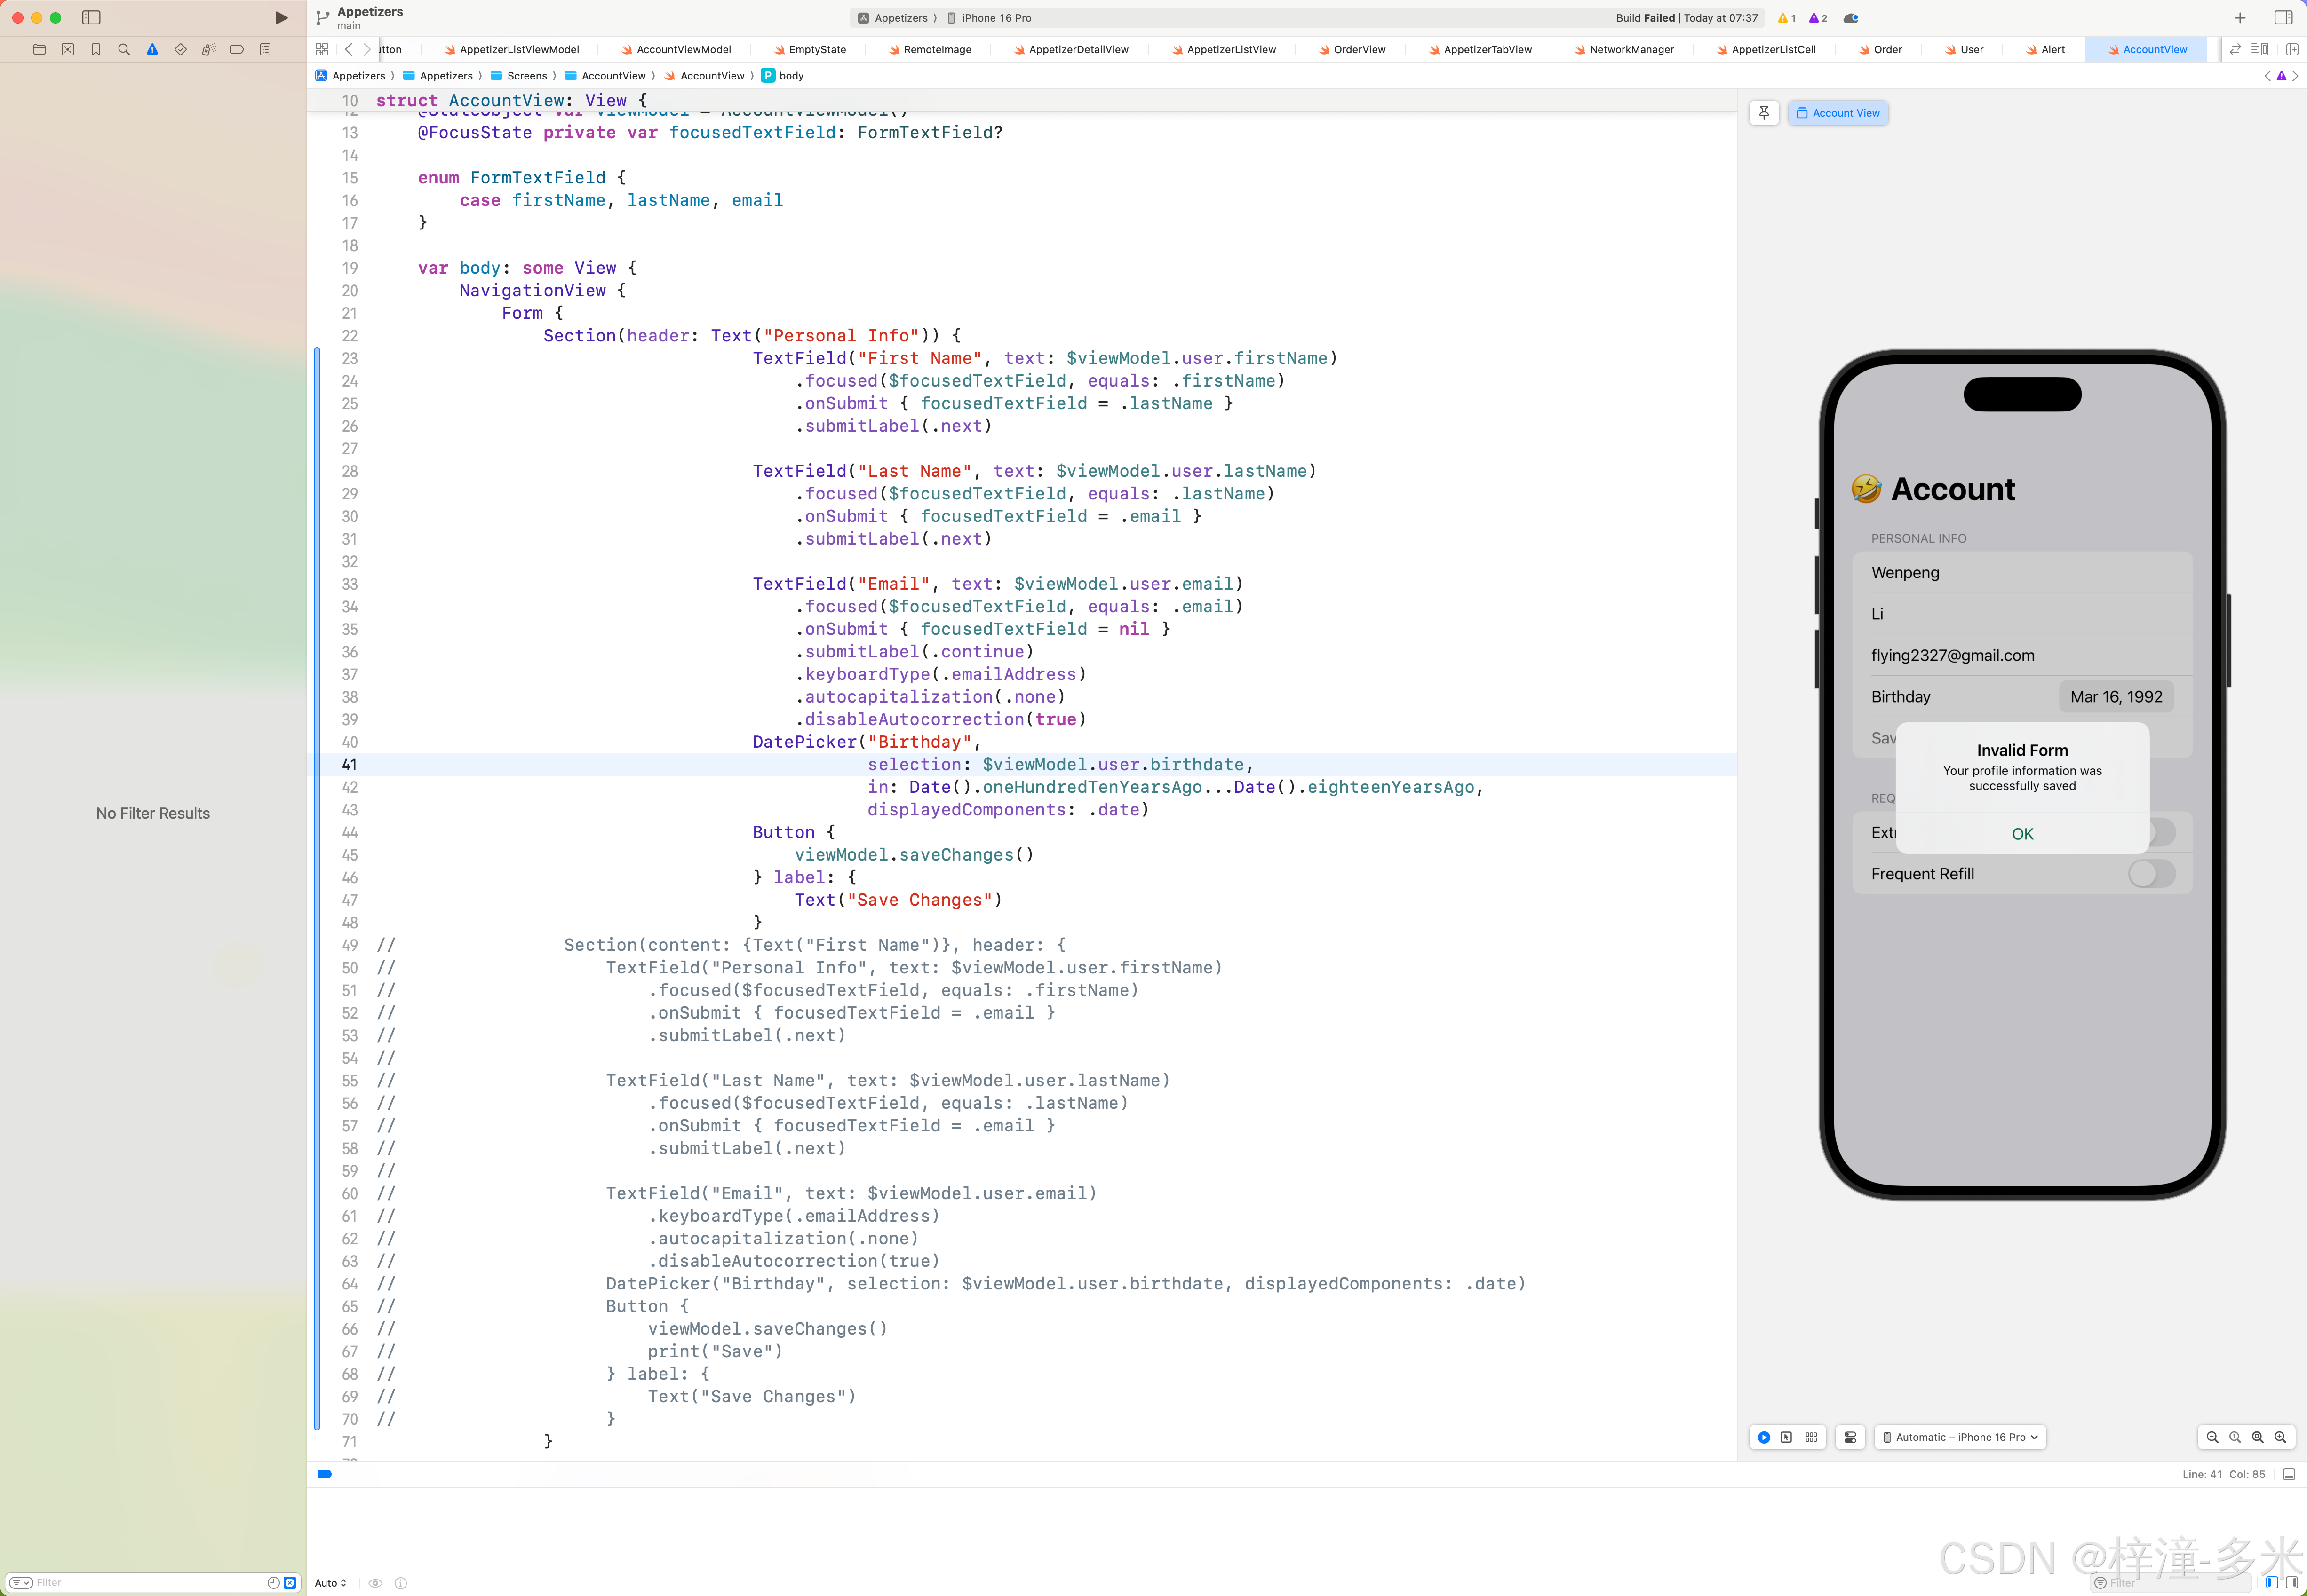Open the Automatic – iPhone 16 Pro device dropdown
This screenshot has height=1596, width=2307.
(x=1960, y=1437)
